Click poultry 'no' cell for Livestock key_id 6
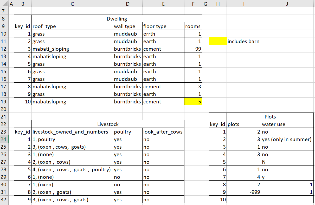This screenshot has height=205, width=315. (128, 177)
